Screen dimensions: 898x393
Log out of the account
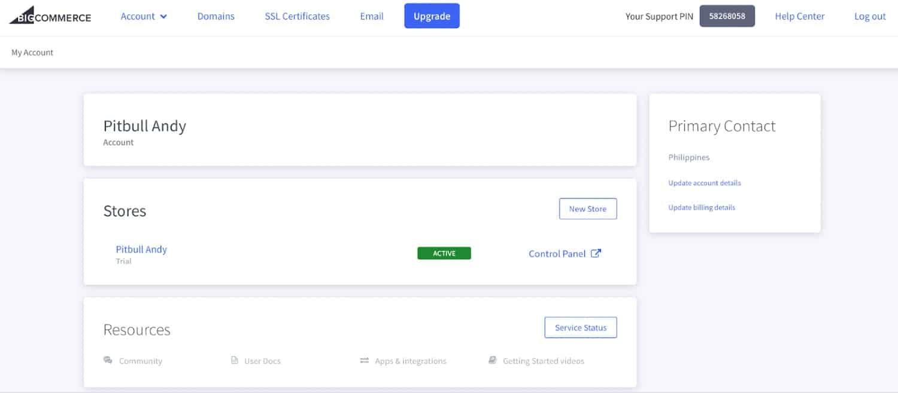869,16
